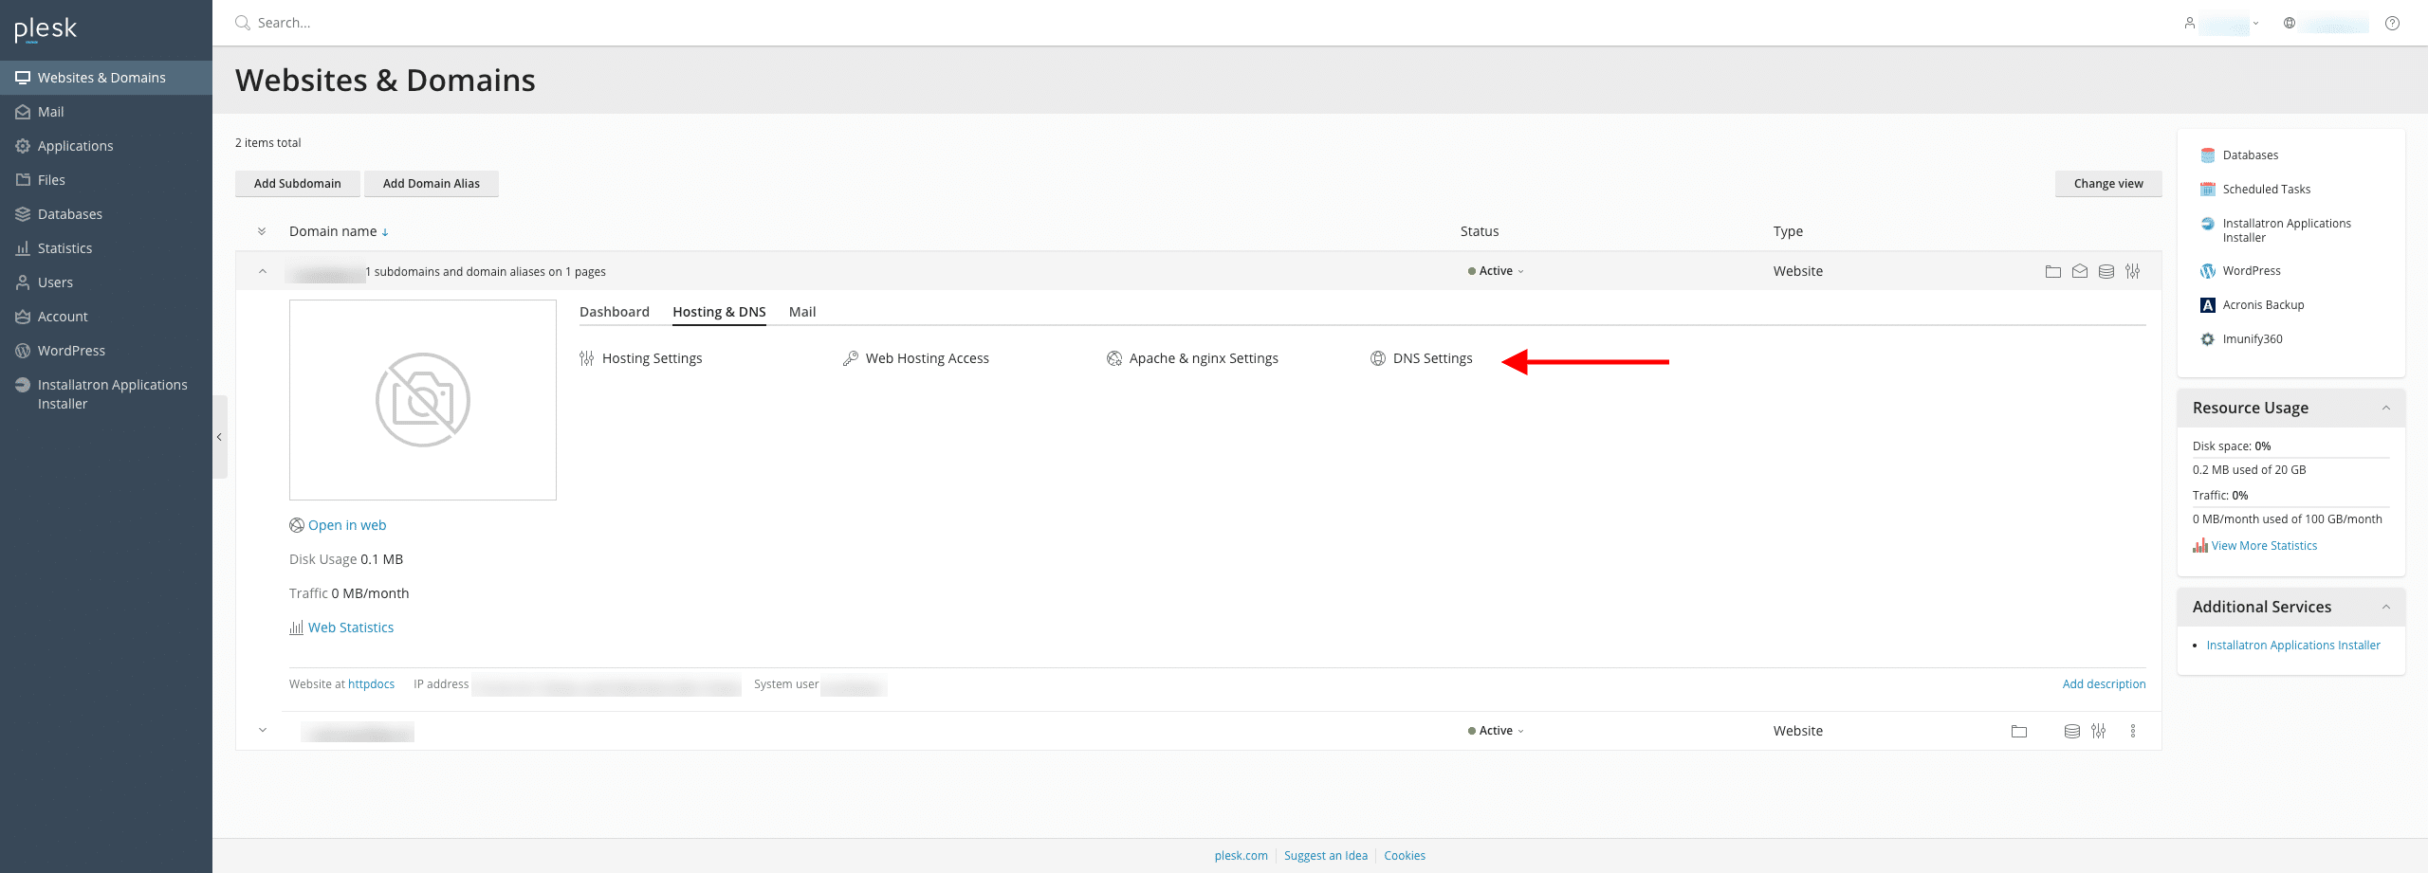This screenshot has height=873, width=2428.
Task: Open the file manager folder icon in first domain row
Action: (x=2053, y=271)
